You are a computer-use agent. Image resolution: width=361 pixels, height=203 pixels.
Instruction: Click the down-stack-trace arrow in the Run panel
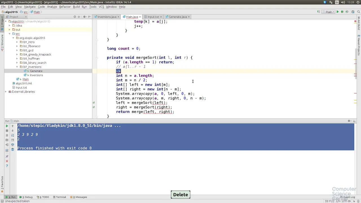click(12, 131)
